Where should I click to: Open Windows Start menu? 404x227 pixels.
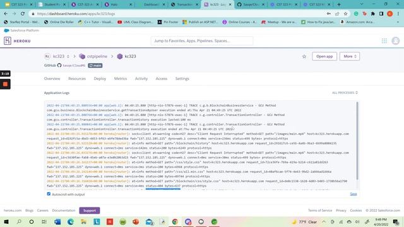pyautogui.click(x=6, y=221)
